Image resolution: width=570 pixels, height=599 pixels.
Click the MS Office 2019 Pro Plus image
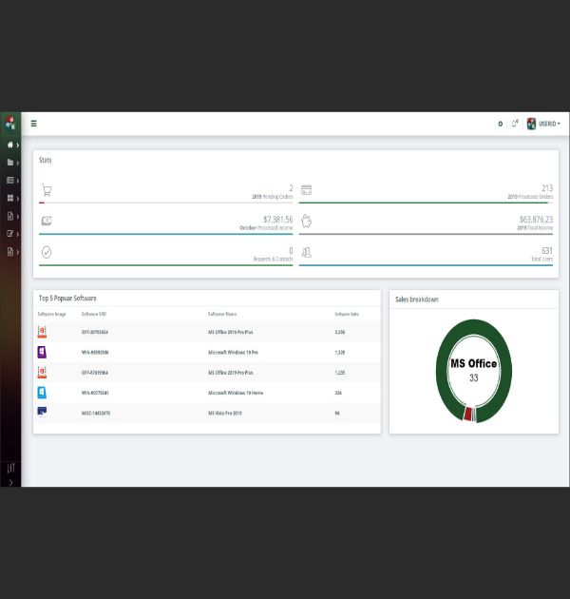click(42, 372)
